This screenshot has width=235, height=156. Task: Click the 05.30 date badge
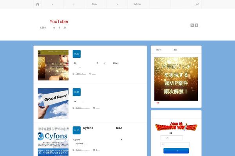pyautogui.click(x=77, y=54)
